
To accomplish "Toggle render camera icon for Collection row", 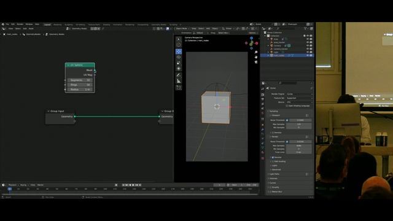I will [x=311, y=36].
